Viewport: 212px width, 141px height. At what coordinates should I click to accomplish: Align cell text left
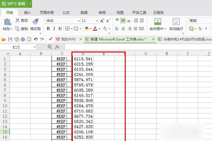tap(117, 29)
